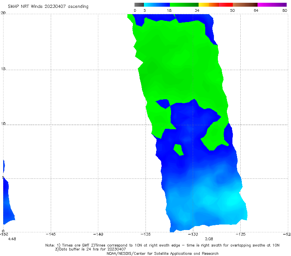
Task: Click the color bar label '18'
Action: (x=169, y=11)
